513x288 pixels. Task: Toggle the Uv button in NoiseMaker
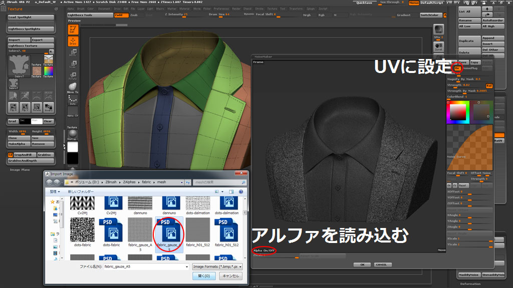click(457, 68)
